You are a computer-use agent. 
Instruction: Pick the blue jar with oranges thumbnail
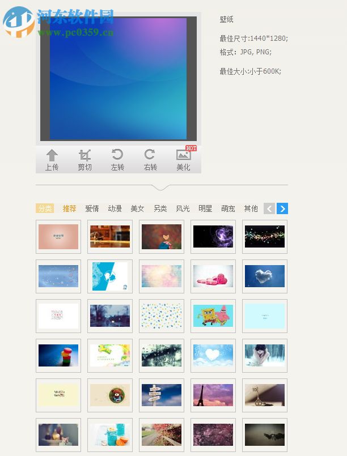(110, 435)
